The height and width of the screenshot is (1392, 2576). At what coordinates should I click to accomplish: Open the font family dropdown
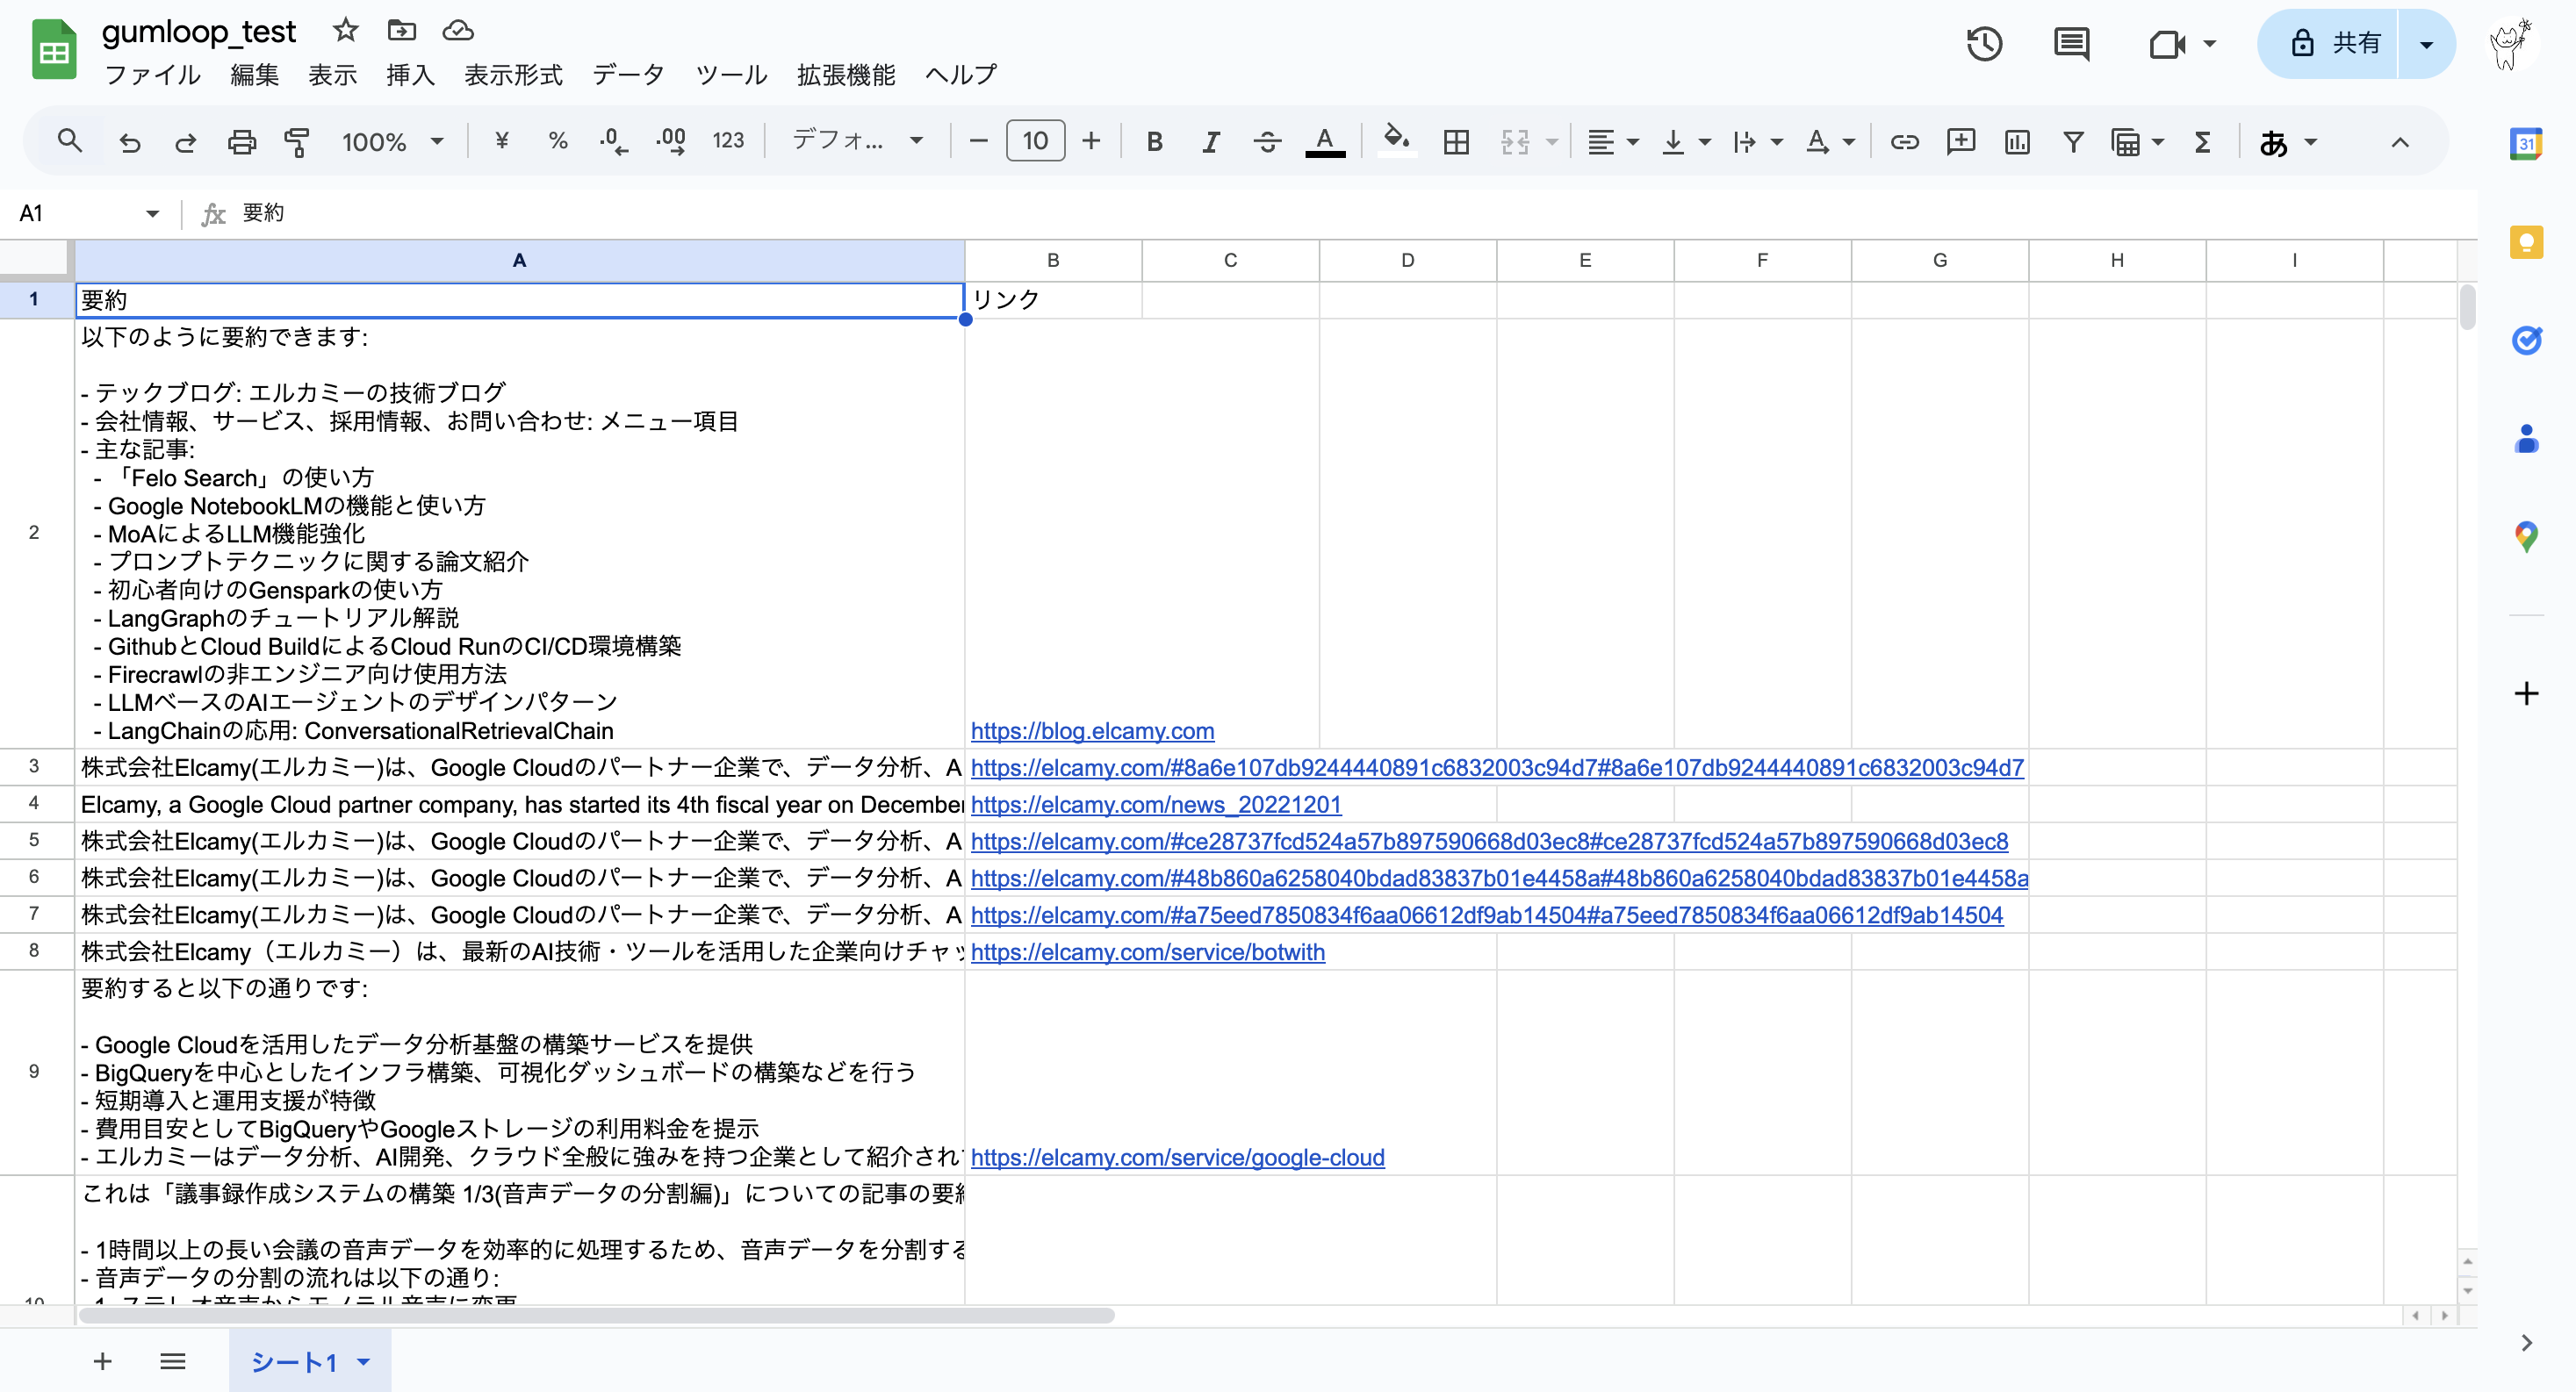857,142
